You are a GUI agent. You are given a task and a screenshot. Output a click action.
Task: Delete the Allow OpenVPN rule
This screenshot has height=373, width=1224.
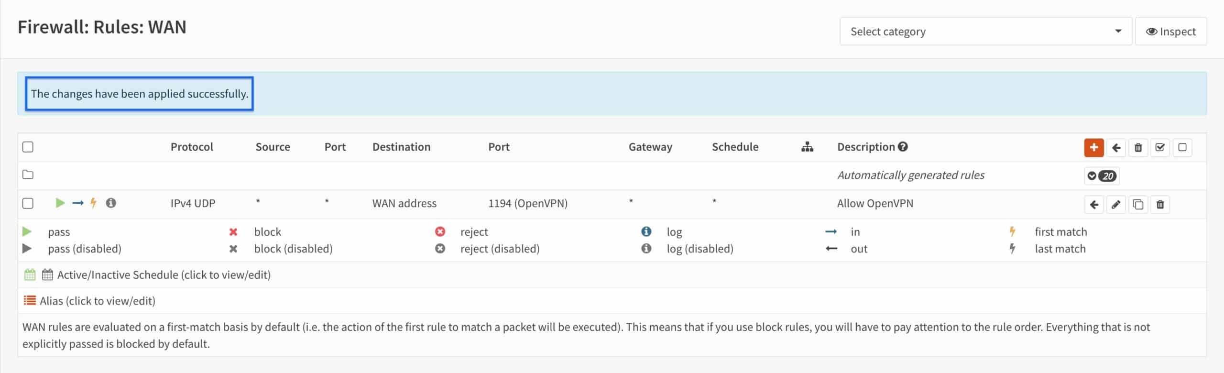pyautogui.click(x=1160, y=204)
